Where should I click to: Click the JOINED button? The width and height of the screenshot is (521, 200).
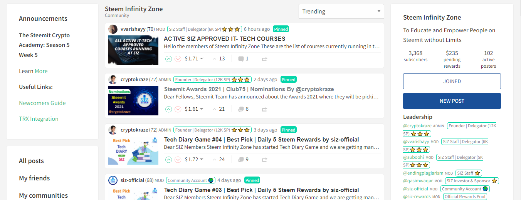pyautogui.click(x=452, y=82)
